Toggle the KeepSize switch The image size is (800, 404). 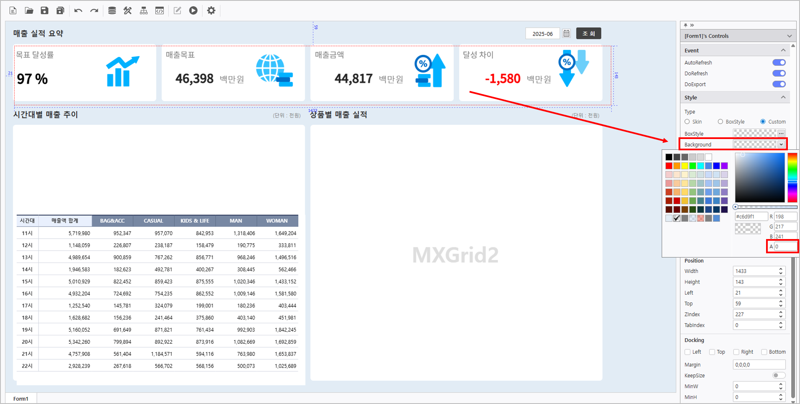[x=779, y=376]
